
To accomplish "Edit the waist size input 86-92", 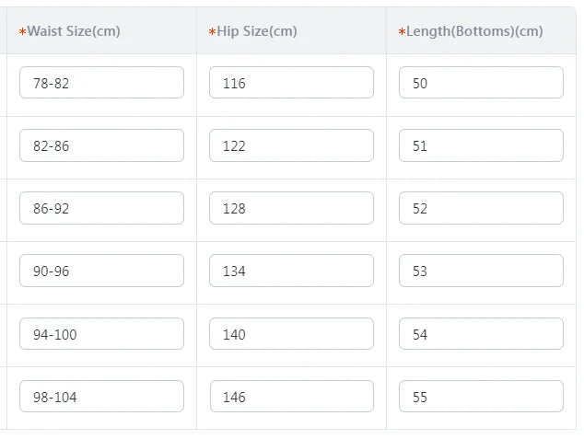I will coord(101,208).
